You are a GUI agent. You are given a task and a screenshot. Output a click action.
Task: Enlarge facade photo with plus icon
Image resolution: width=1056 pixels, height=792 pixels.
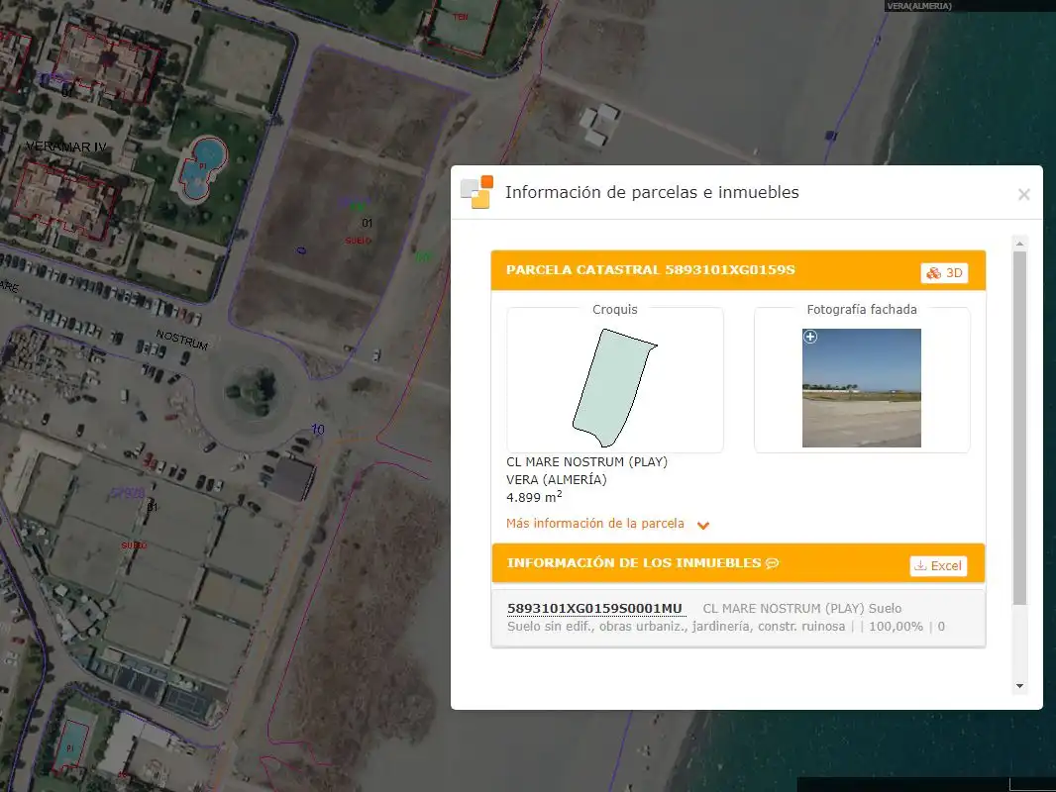pos(810,337)
